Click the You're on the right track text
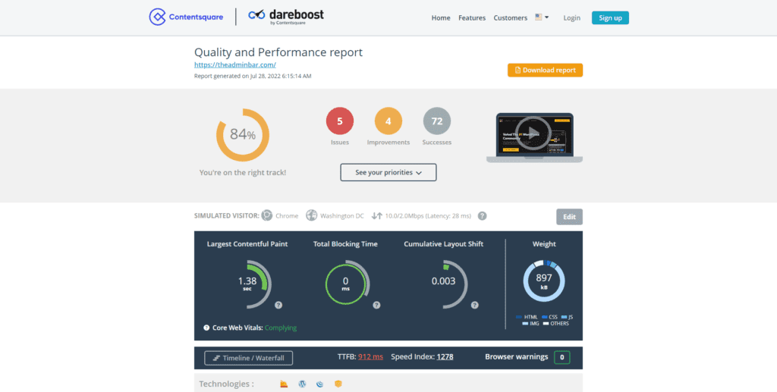777x392 pixels. (243, 173)
